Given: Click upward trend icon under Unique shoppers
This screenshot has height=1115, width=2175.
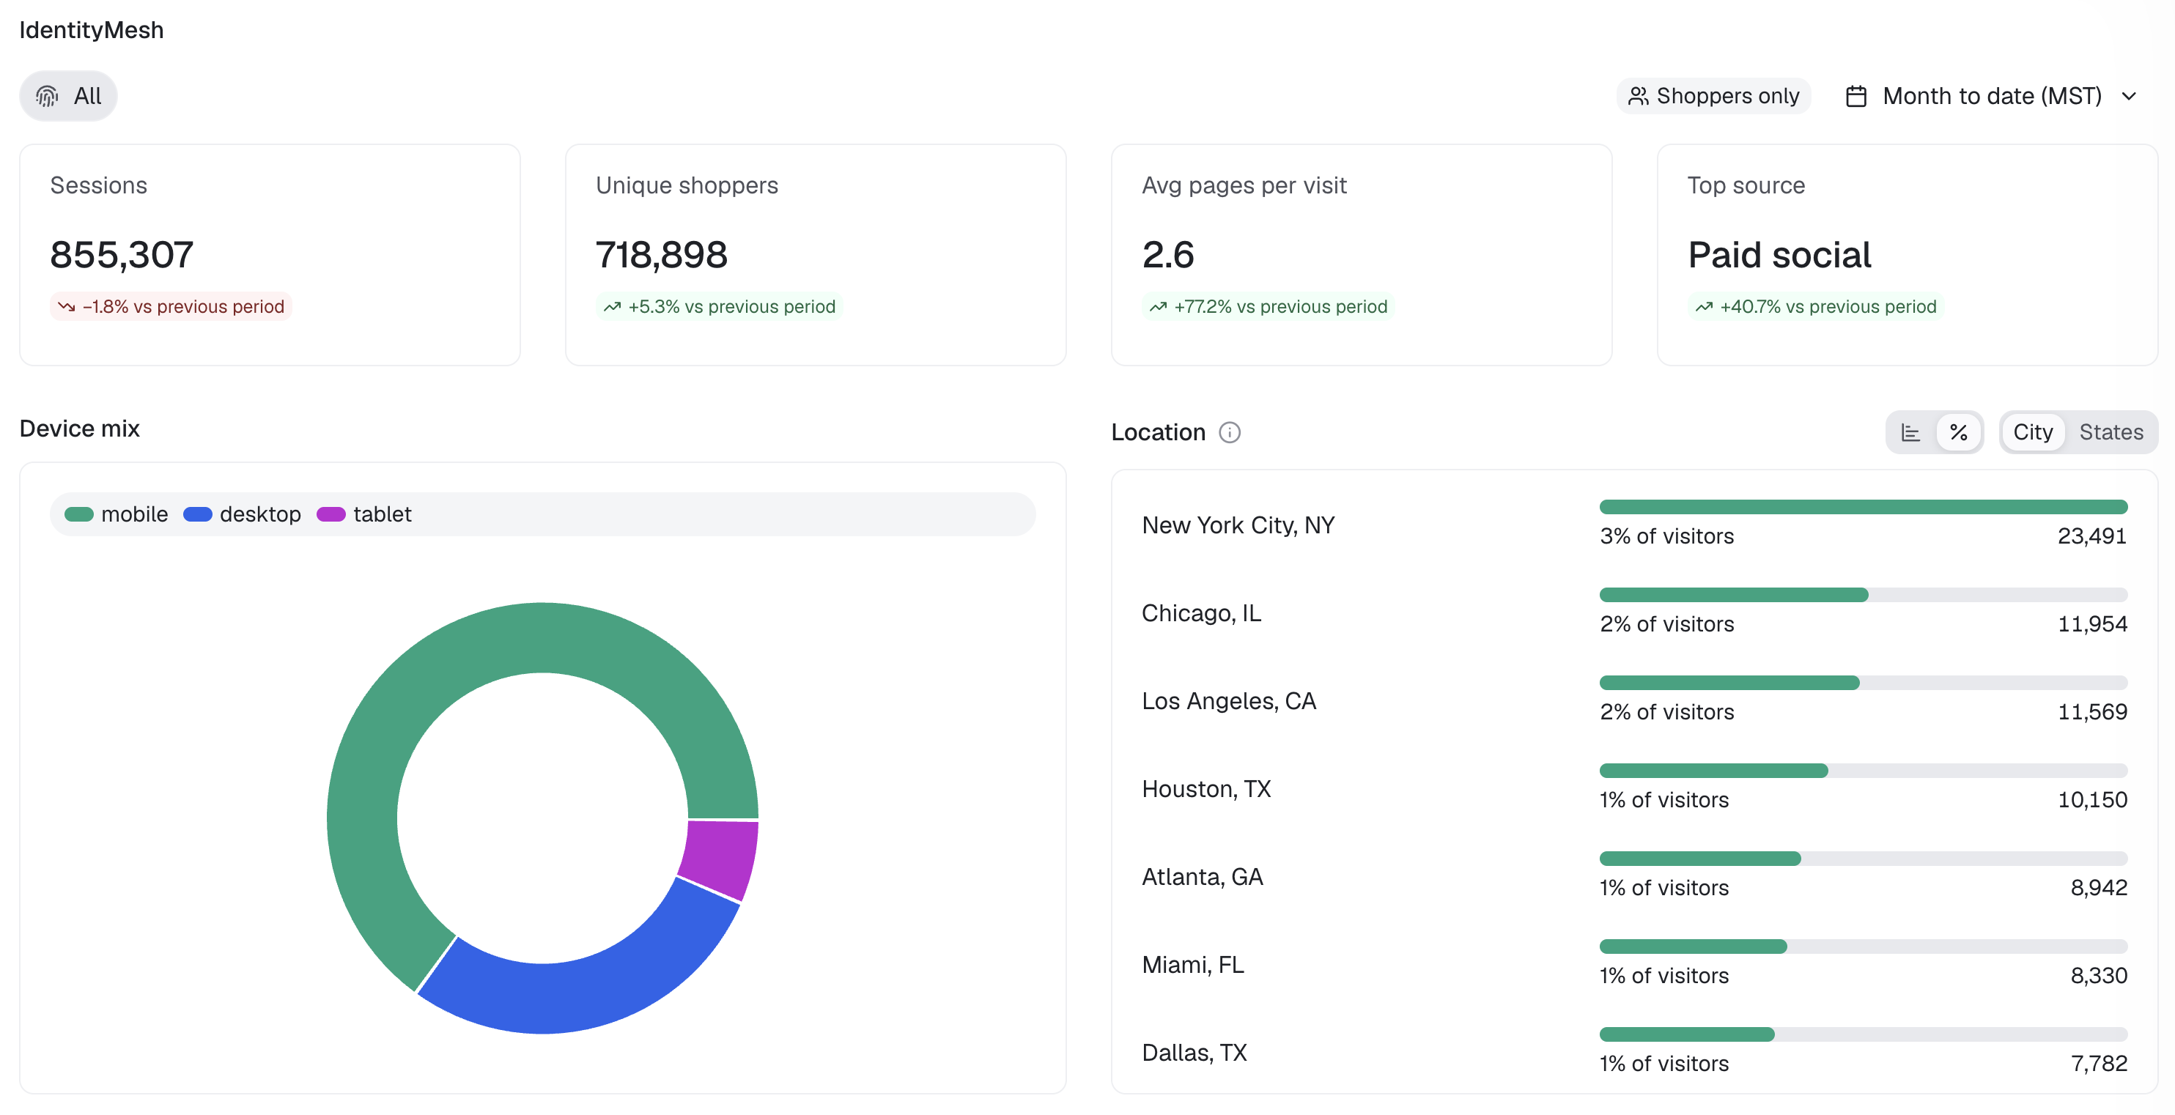Looking at the screenshot, I should tap(612, 306).
